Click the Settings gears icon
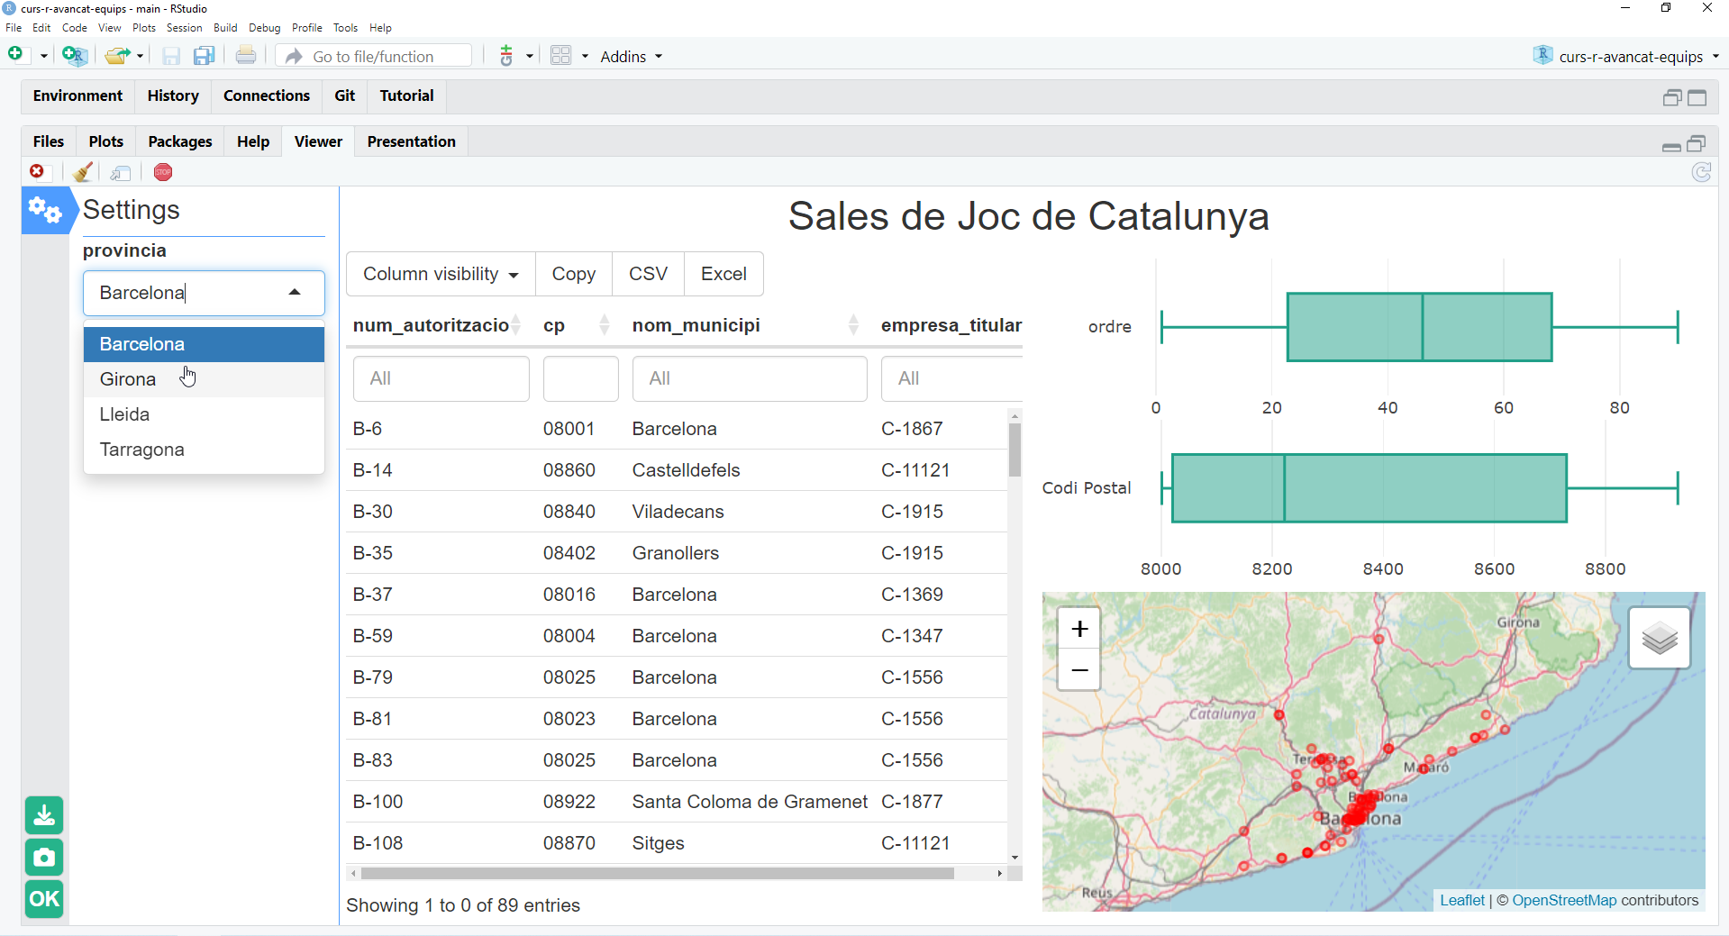This screenshot has width=1729, height=936. pyautogui.click(x=44, y=211)
